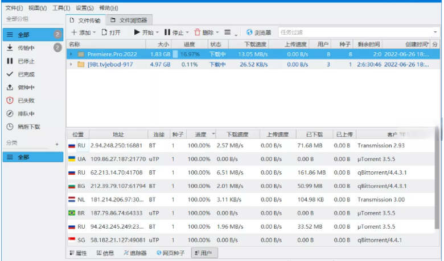Image resolution: width=444 pixels, height=261 pixels.
Task: Open the 属性 bottom tab
Action: tap(78, 253)
